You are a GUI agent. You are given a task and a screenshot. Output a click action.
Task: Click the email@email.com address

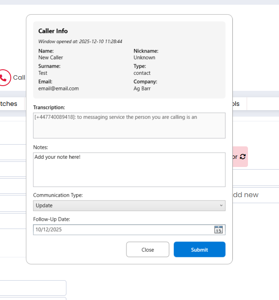tap(59, 89)
